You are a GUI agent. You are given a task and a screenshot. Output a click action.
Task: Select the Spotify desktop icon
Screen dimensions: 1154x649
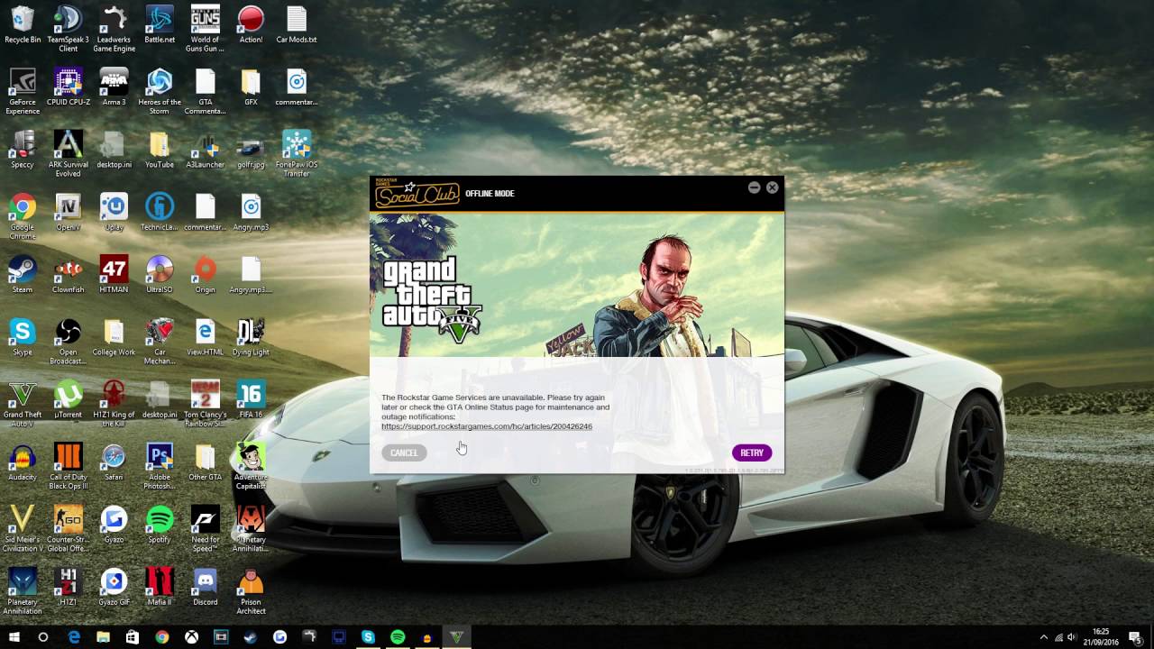coord(160,525)
